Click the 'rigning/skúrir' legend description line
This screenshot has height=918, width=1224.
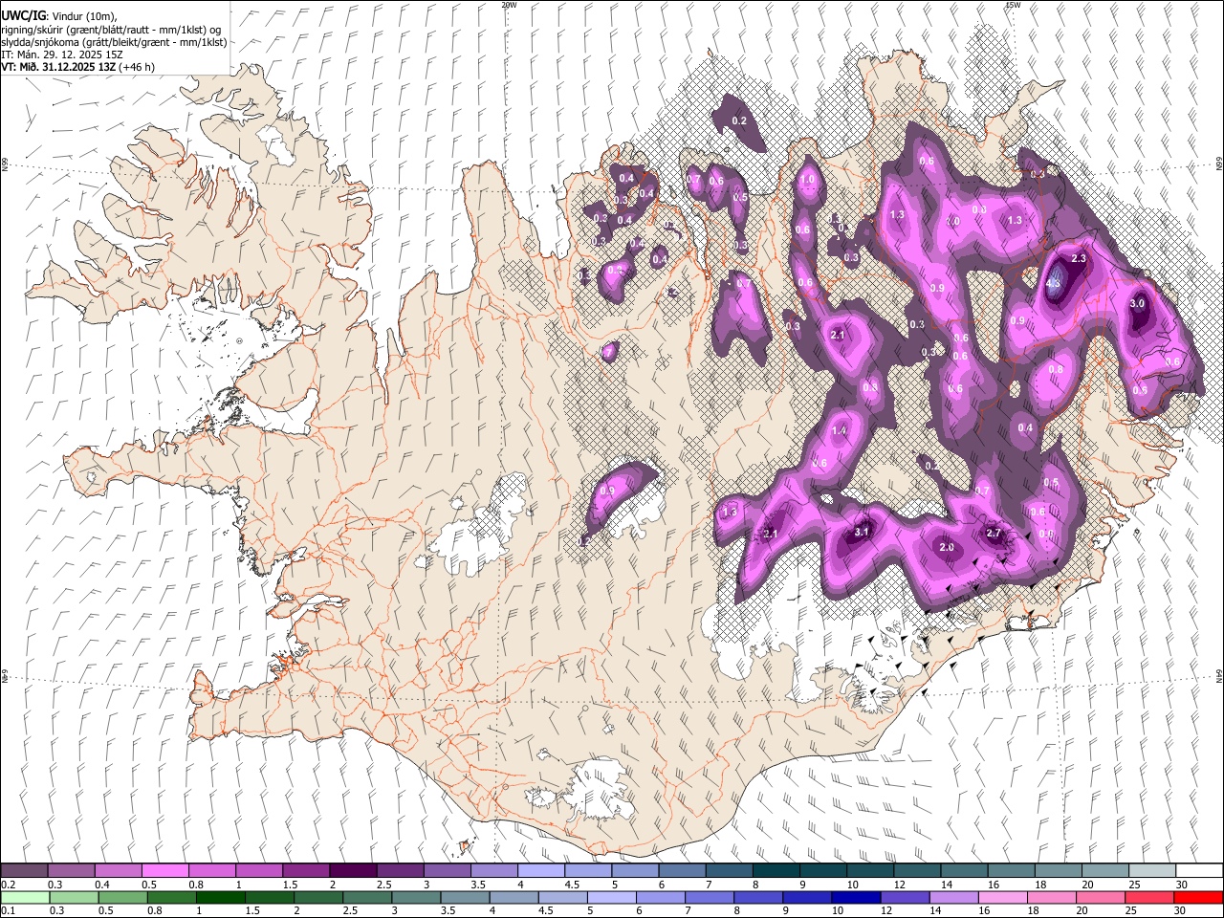pyautogui.click(x=111, y=30)
